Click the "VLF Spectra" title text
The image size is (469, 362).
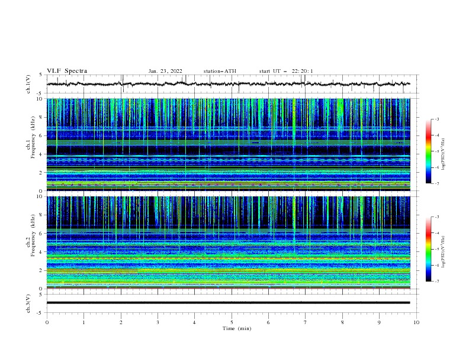tap(67, 71)
